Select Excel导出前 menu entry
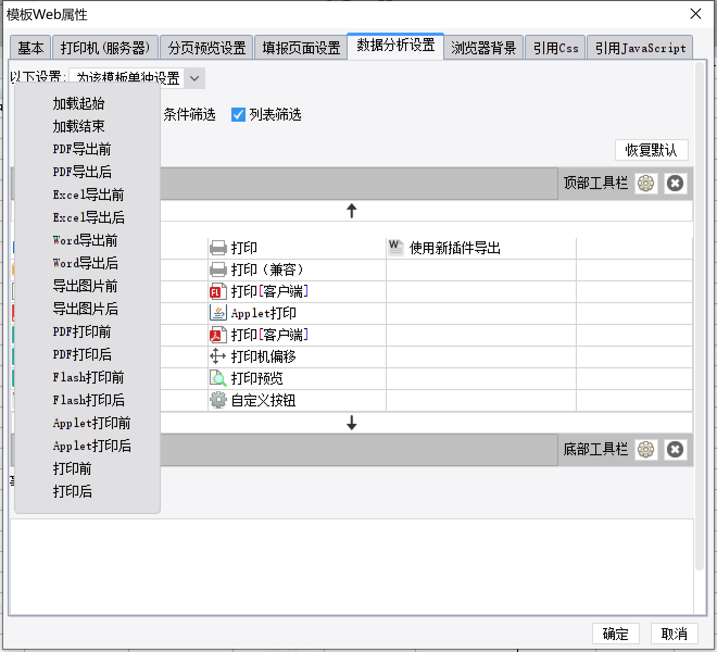Screen dimensions: 717x652 87,195
